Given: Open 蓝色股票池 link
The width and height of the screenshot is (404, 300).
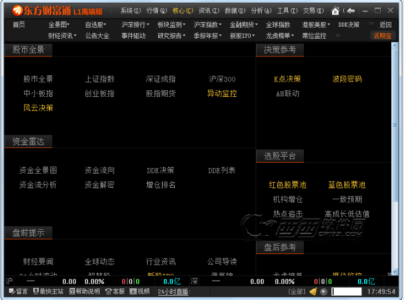Looking at the screenshot, I should (347, 185).
